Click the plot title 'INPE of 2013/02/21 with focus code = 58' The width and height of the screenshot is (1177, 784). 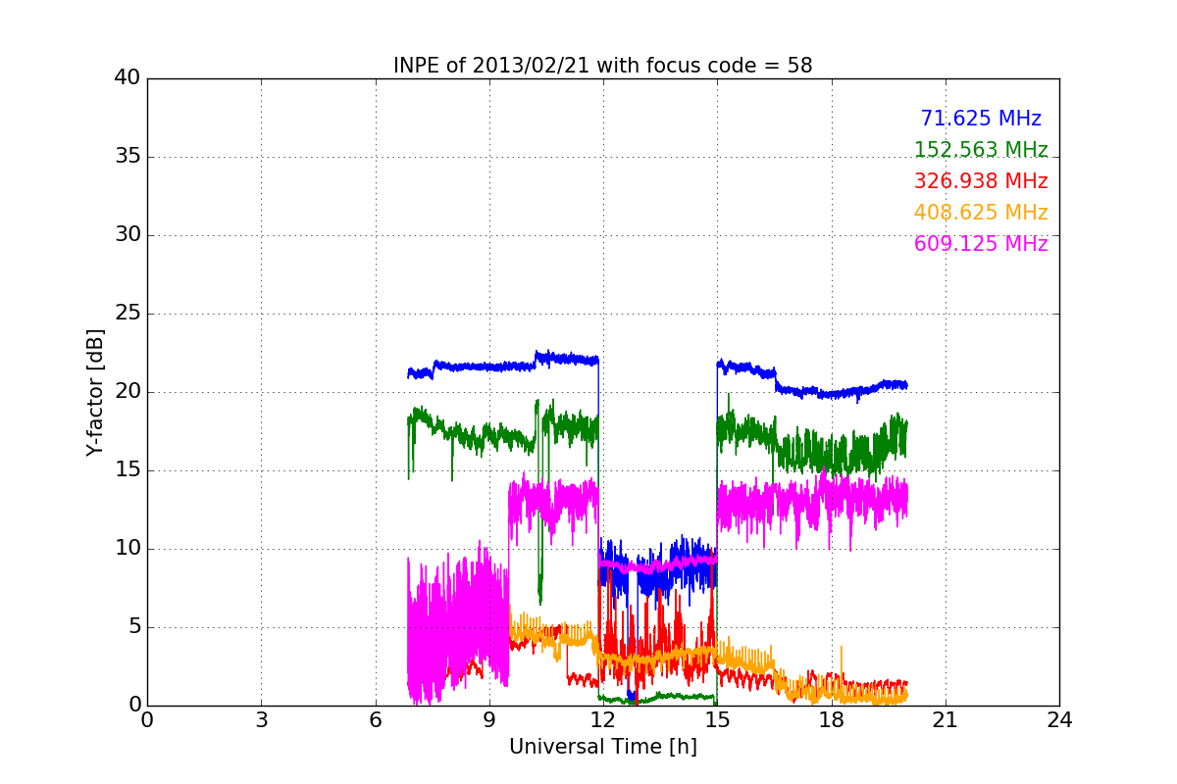click(603, 66)
